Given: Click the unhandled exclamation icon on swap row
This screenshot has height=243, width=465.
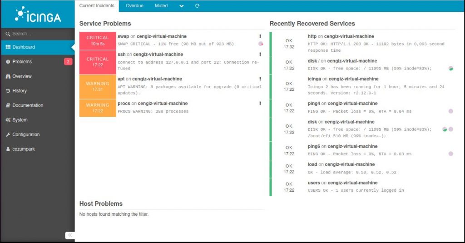Looking at the screenshot, I should pyautogui.click(x=260, y=36).
